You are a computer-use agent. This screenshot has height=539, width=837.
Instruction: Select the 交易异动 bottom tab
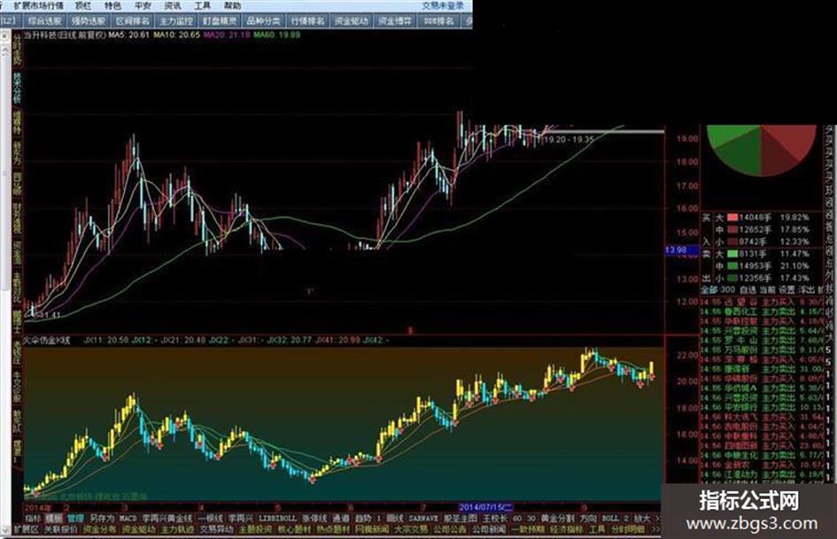(x=217, y=529)
